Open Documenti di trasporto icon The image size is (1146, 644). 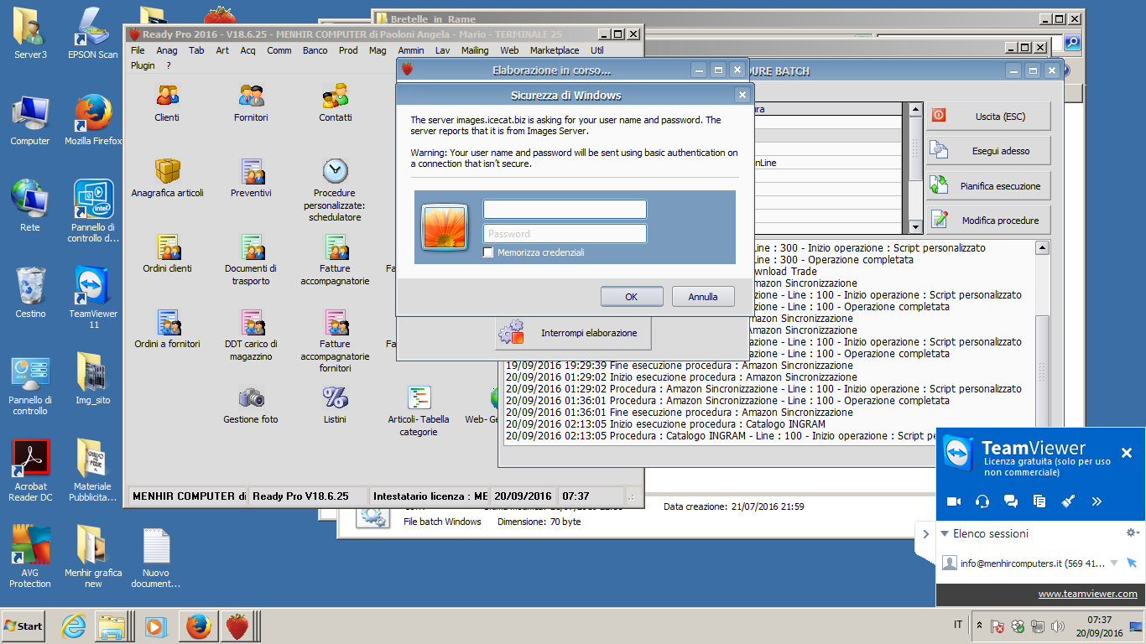pos(252,247)
